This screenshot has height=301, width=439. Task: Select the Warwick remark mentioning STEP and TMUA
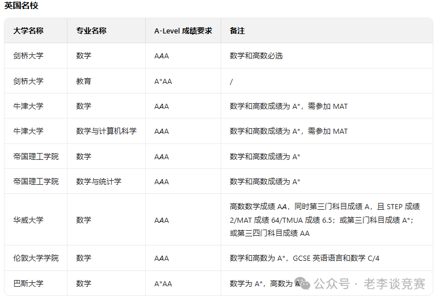point(324,220)
